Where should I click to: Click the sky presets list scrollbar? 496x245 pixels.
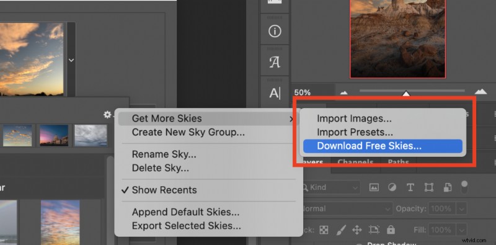pos(110,200)
